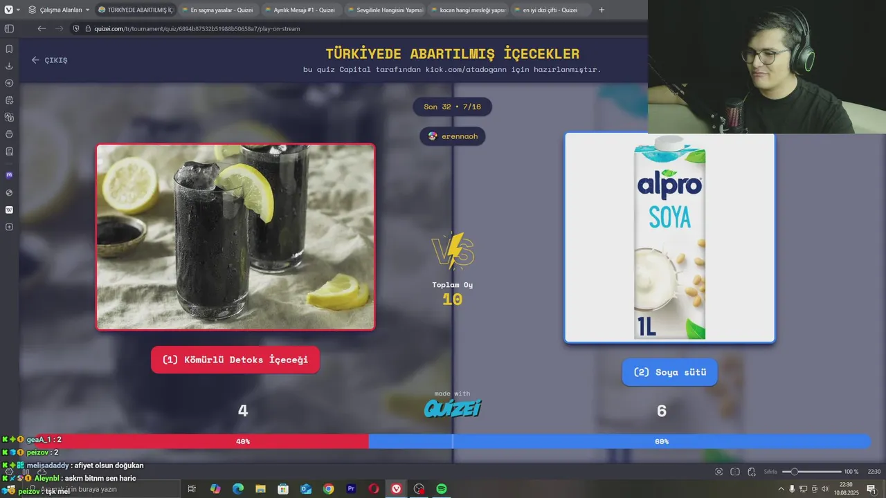Open page actions icon in status bar
The image size is (886, 498).
(751, 472)
